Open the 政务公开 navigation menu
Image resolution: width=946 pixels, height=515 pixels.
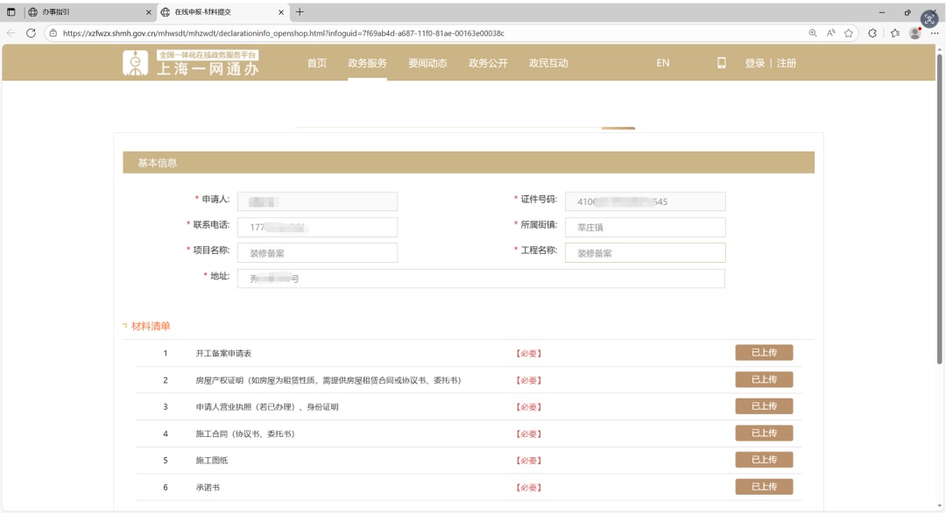coord(488,63)
